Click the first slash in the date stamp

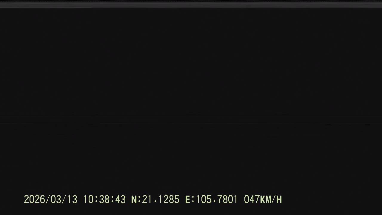pos(48,199)
